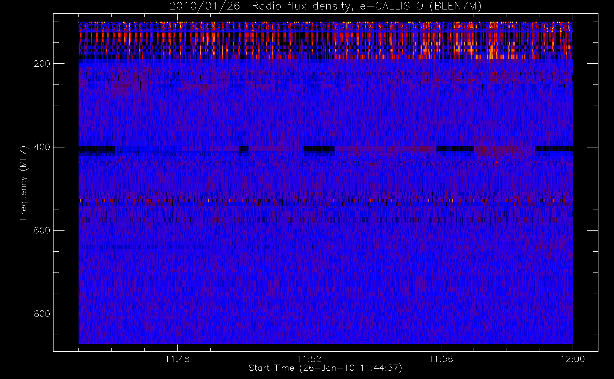Image resolution: width=614 pixels, height=379 pixels.
Task: Click the 11:56 time tick label
Action: (441, 359)
